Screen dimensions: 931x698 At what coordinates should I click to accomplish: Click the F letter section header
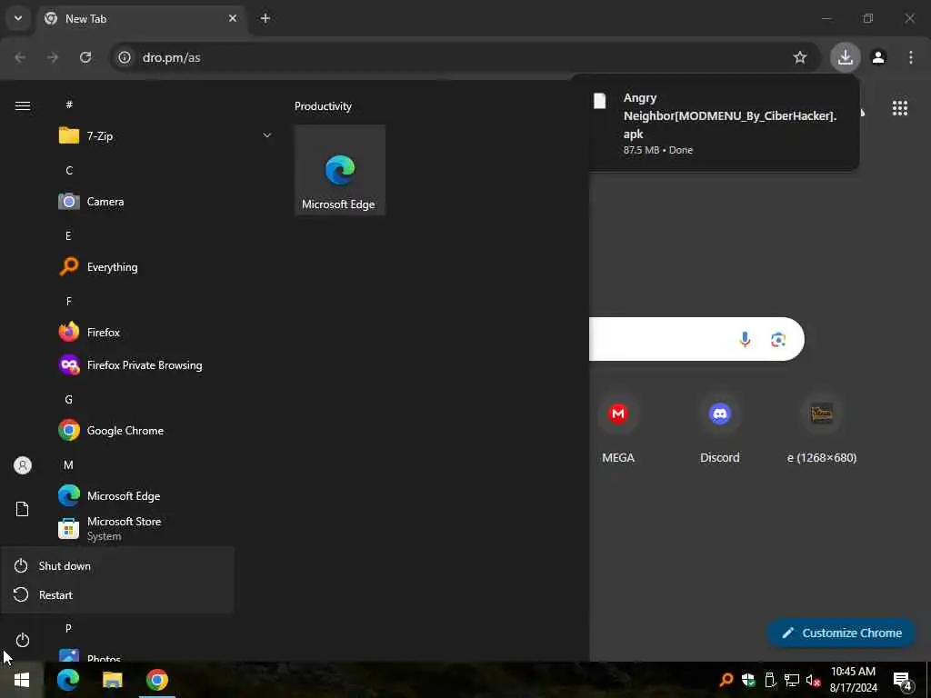[x=68, y=302]
